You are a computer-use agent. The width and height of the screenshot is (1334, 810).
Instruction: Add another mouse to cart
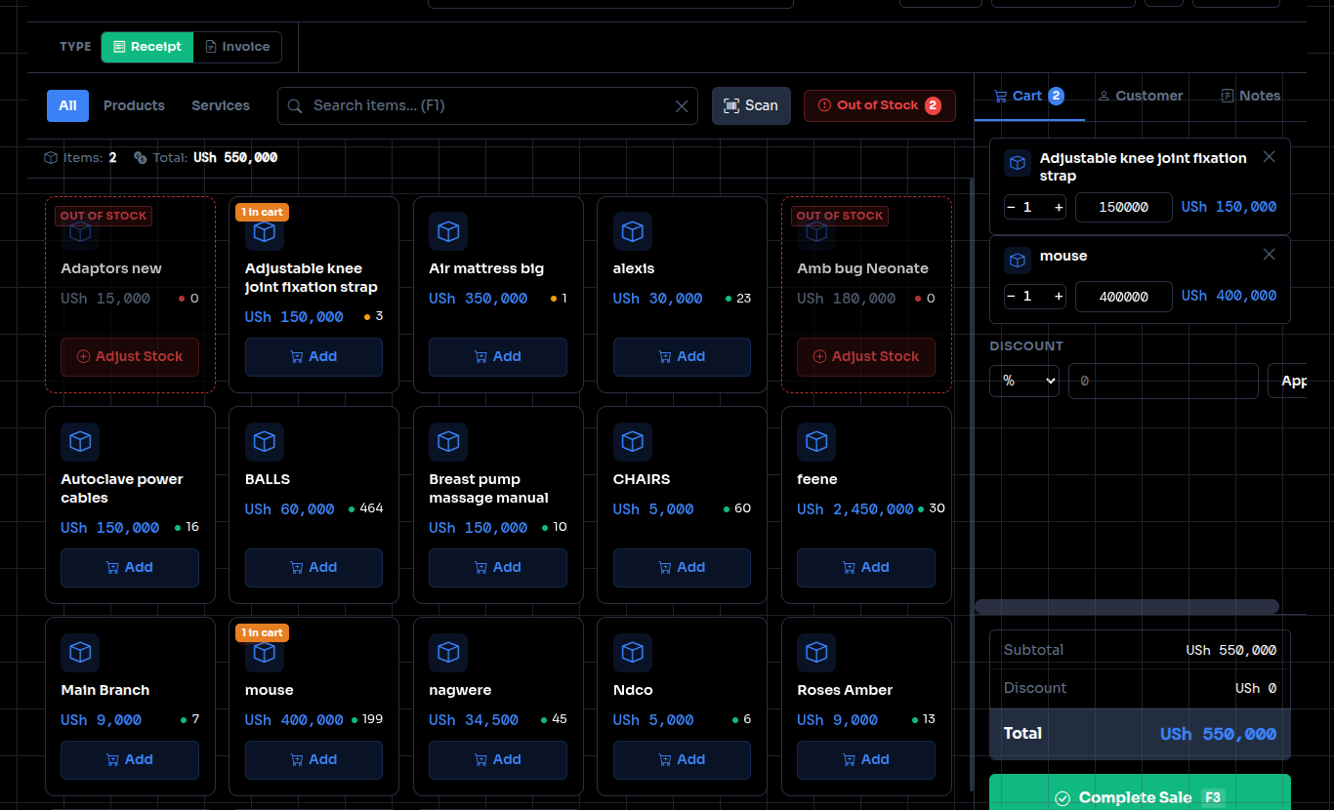(313, 759)
